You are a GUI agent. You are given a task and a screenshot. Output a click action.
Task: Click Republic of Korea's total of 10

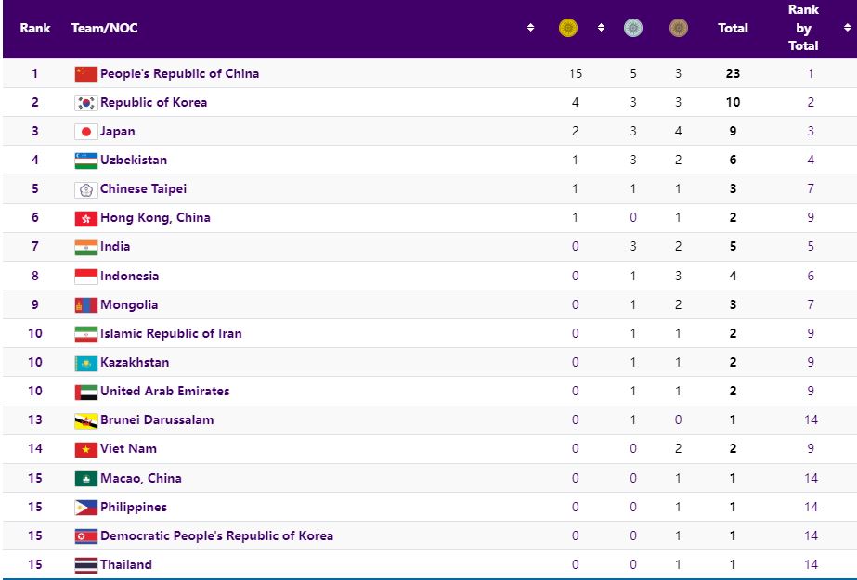point(733,103)
